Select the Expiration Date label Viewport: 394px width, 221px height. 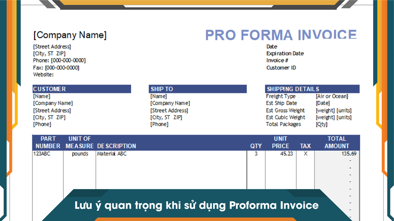pos(285,54)
